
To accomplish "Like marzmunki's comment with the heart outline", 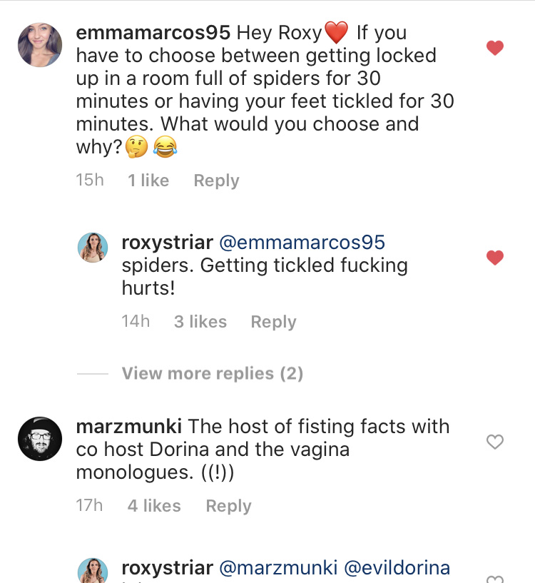I will 495,442.
